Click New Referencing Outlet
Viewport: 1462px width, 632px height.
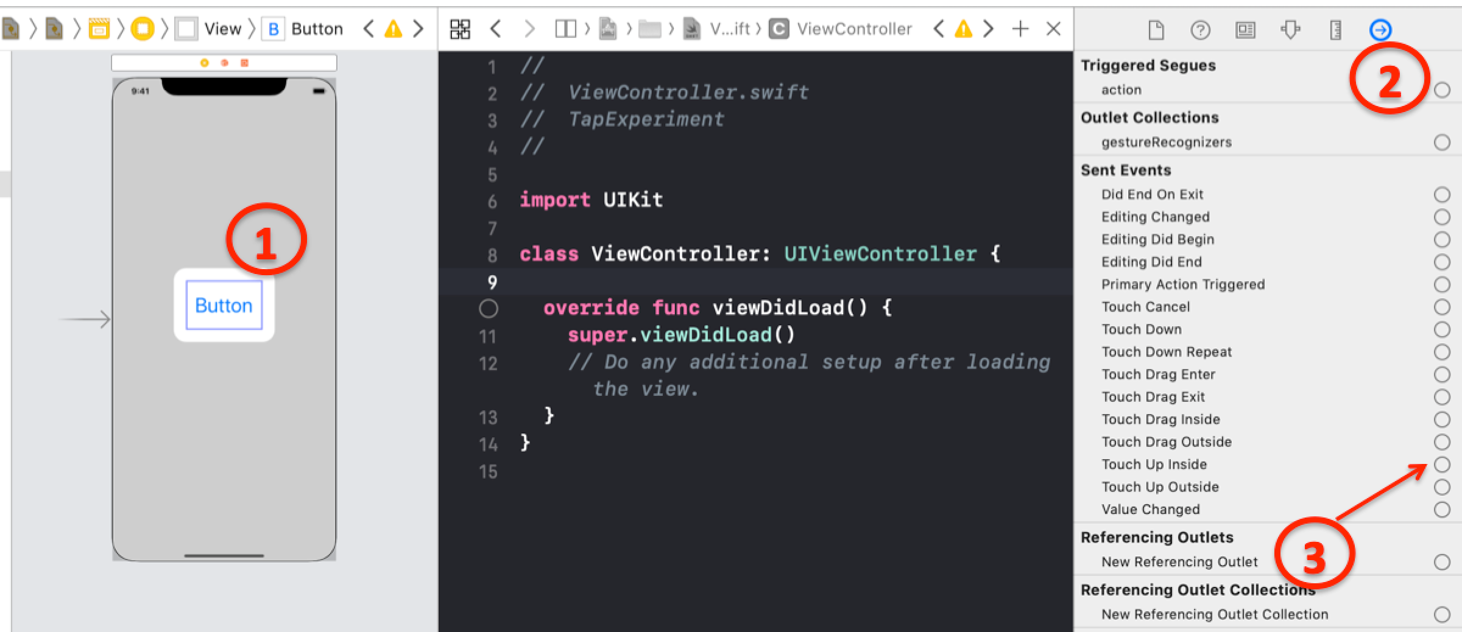pyautogui.click(x=1179, y=562)
